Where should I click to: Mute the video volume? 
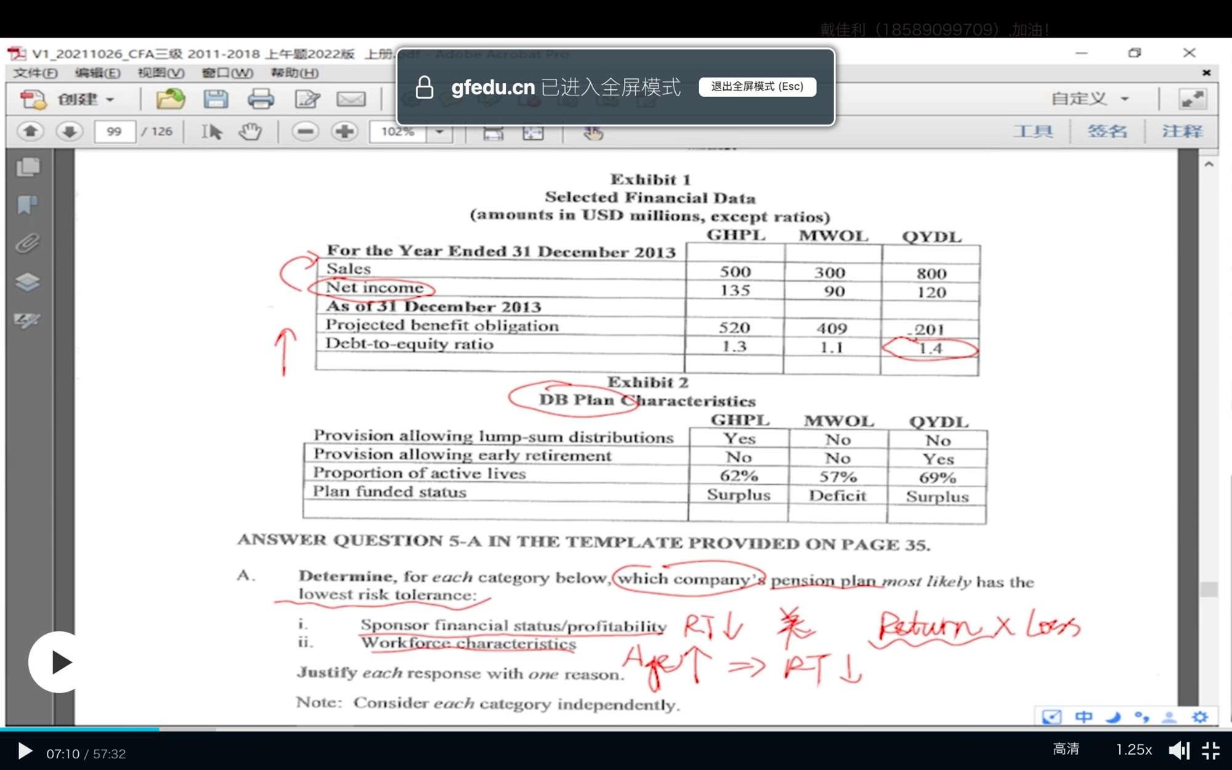(x=1178, y=750)
